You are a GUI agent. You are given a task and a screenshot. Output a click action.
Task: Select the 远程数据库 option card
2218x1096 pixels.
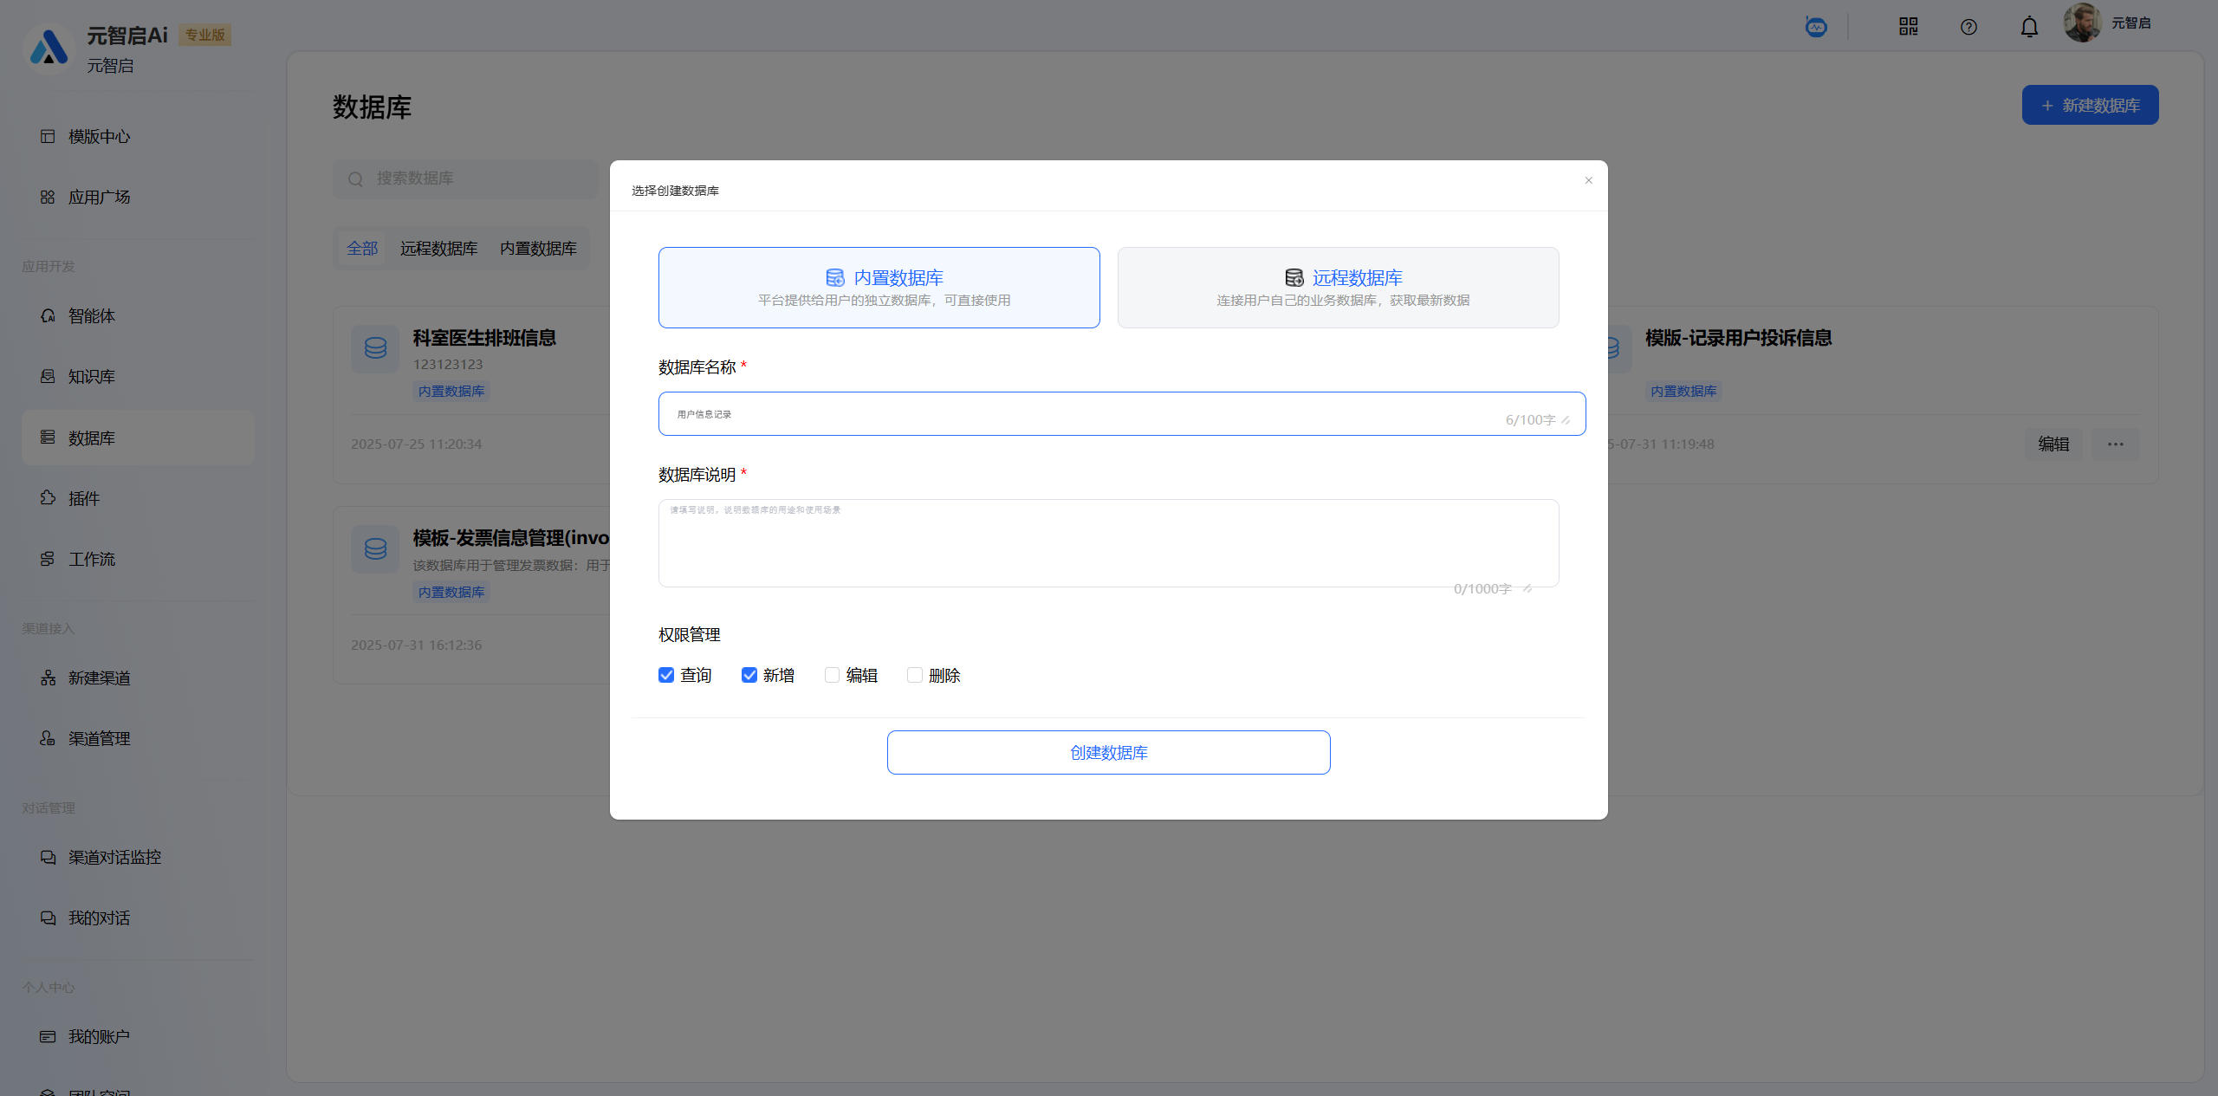tap(1338, 288)
